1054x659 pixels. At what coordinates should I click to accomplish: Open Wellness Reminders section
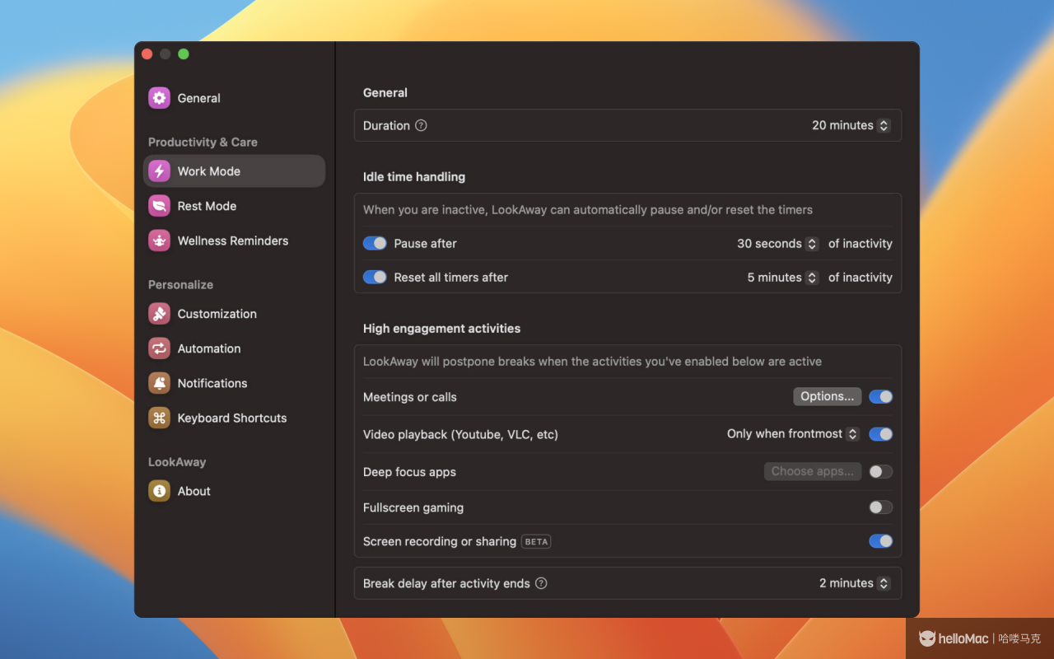click(235, 241)
